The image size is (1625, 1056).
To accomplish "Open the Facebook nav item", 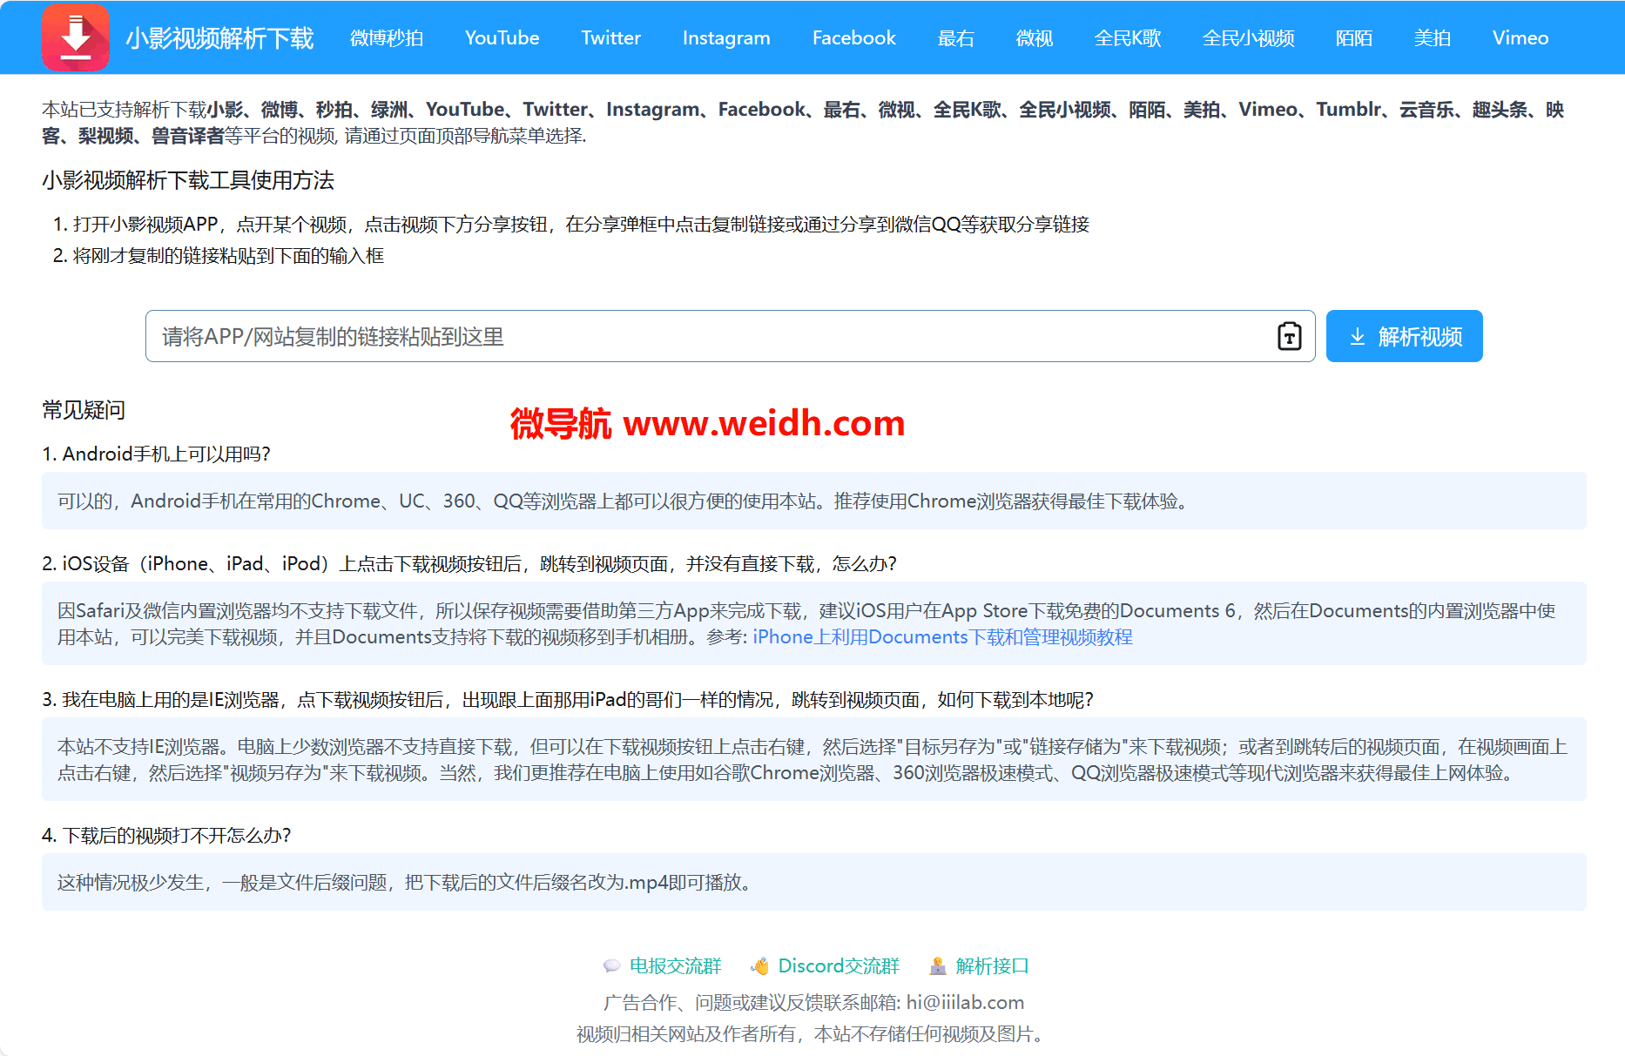I will point(854,38).
